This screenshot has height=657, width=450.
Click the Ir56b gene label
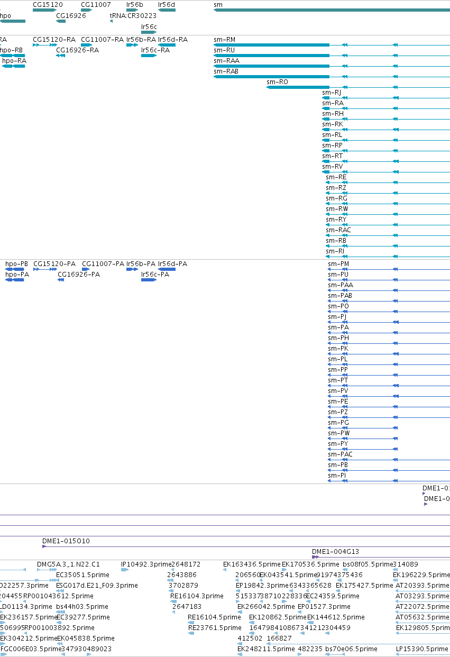(134, 4)
